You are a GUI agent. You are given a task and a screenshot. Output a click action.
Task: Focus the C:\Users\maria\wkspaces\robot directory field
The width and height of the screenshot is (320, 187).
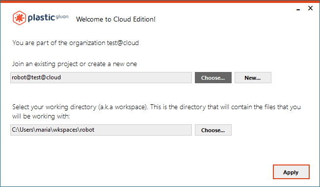pyautogui.click(x=101, y=130)
